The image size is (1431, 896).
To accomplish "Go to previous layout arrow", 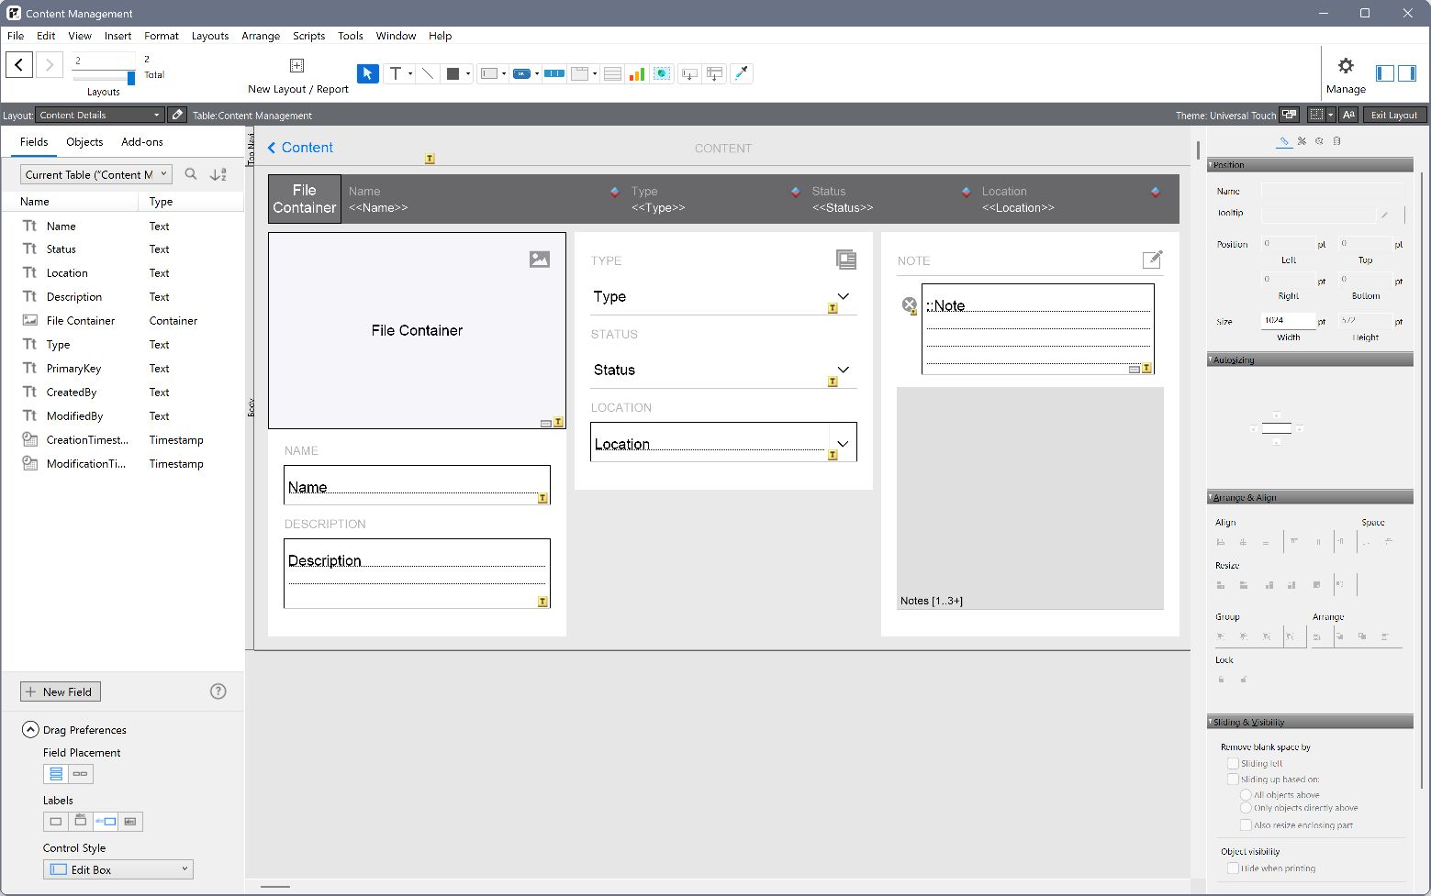I will point(19,64).
